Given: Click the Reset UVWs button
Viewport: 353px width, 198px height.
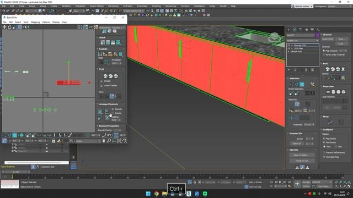Looking at the screenshot, I should coord(328,39).
